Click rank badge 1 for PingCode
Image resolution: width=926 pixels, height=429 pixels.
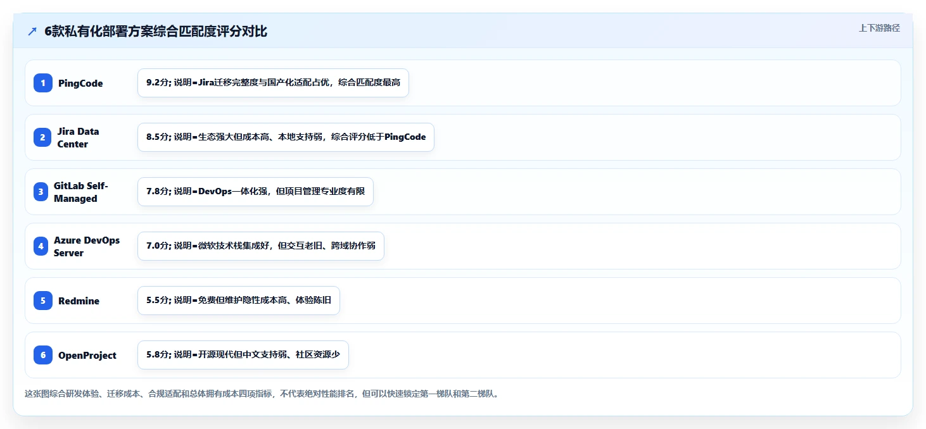click(x=43, y=83)
